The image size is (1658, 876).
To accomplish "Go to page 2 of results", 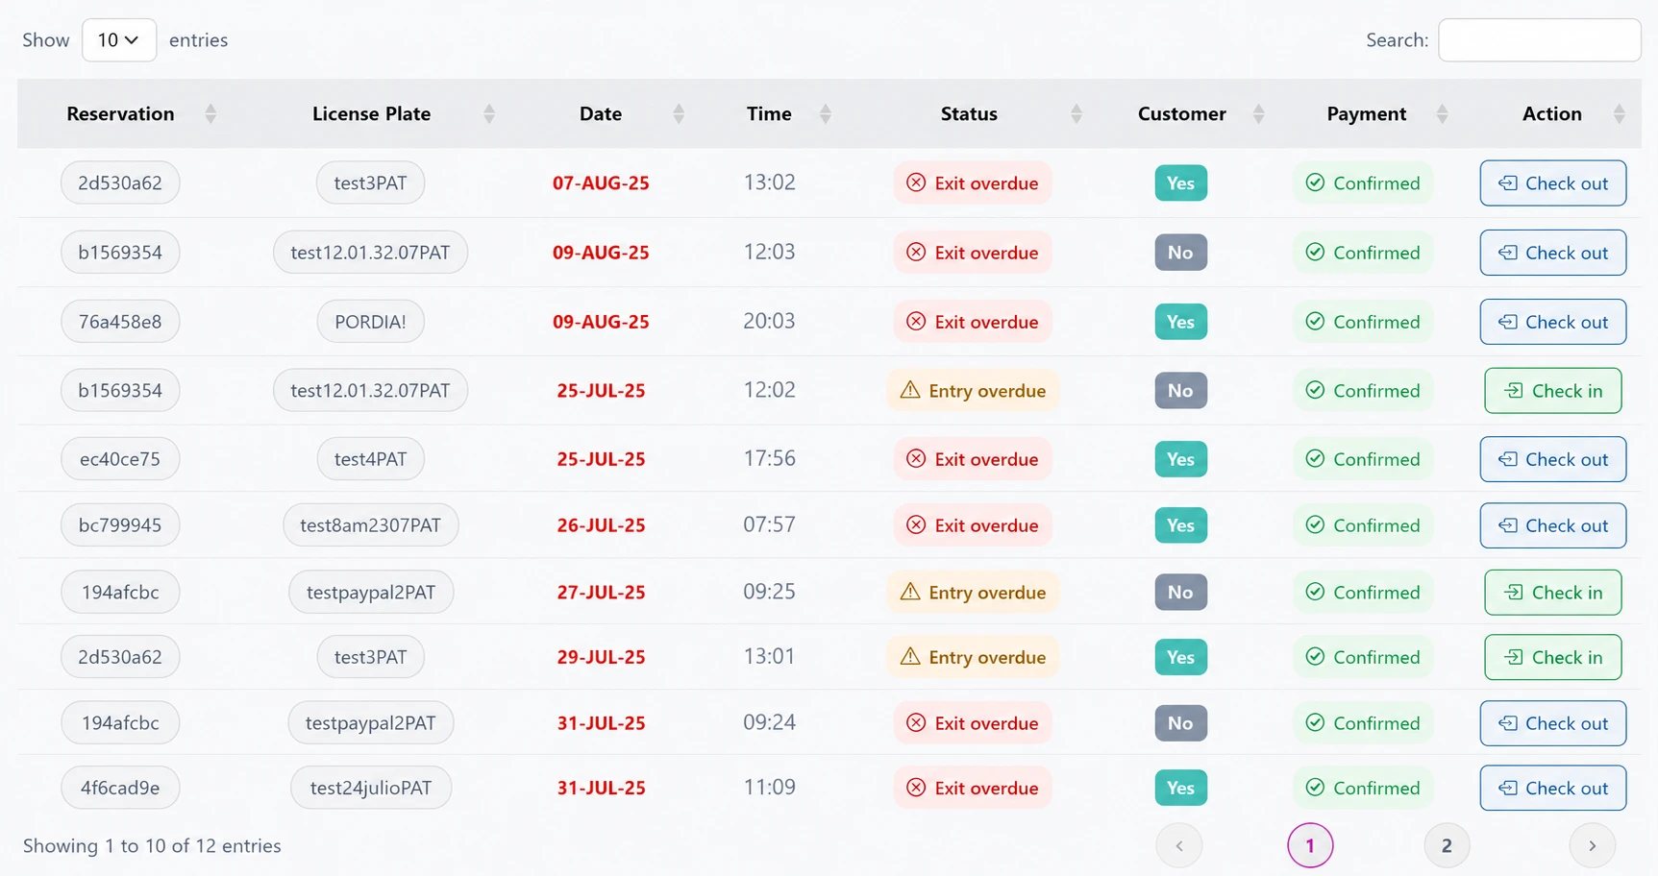I will pyautogui.click(x=1447, y=845).
